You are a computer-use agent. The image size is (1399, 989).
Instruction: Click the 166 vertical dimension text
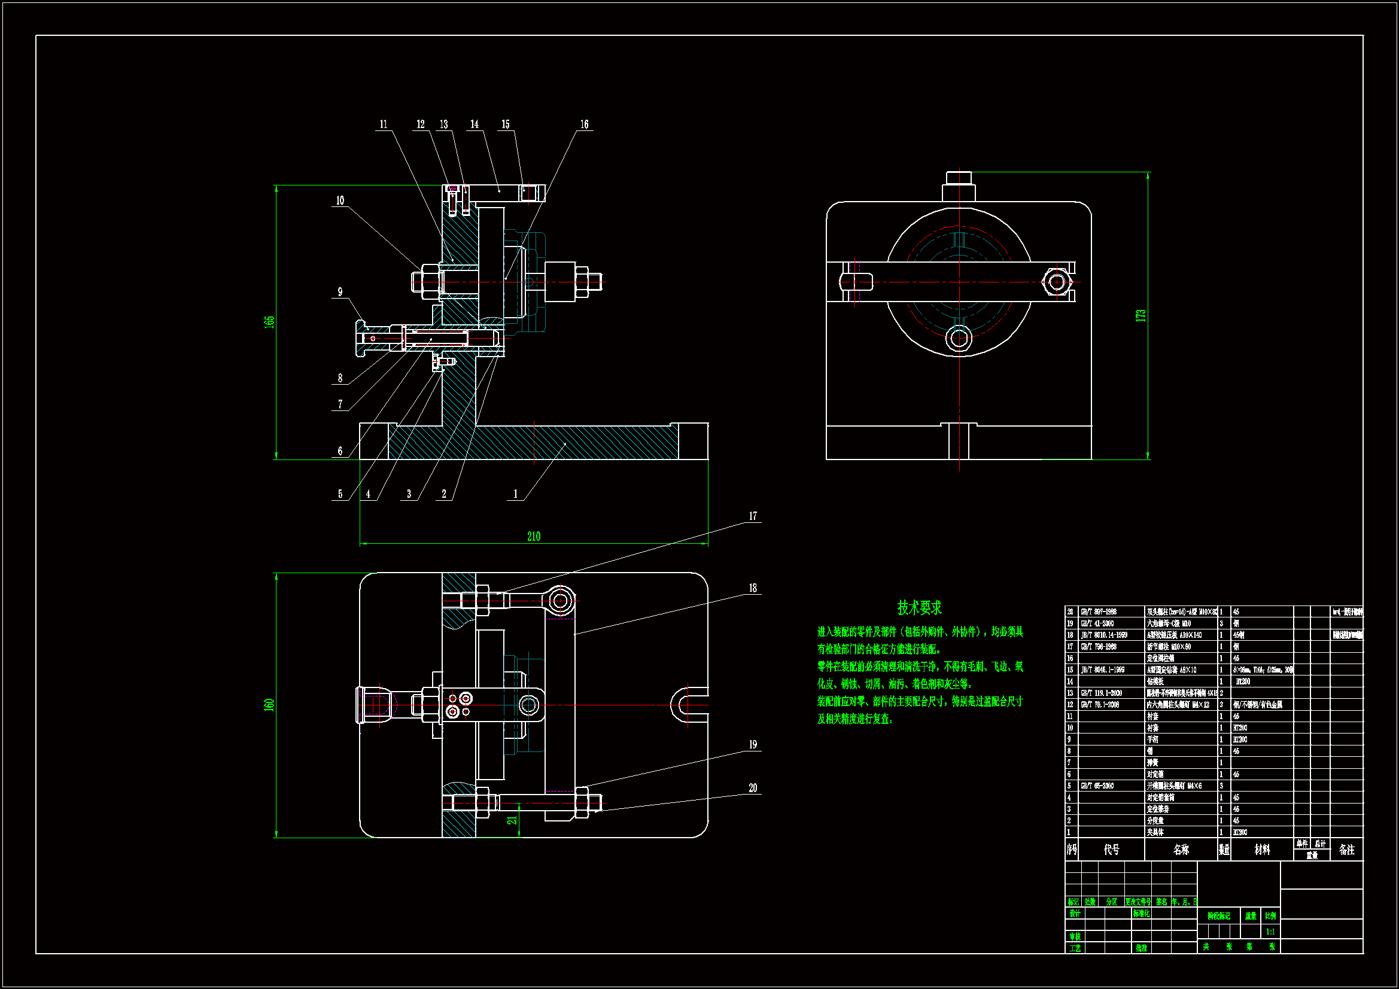point(269,322)
